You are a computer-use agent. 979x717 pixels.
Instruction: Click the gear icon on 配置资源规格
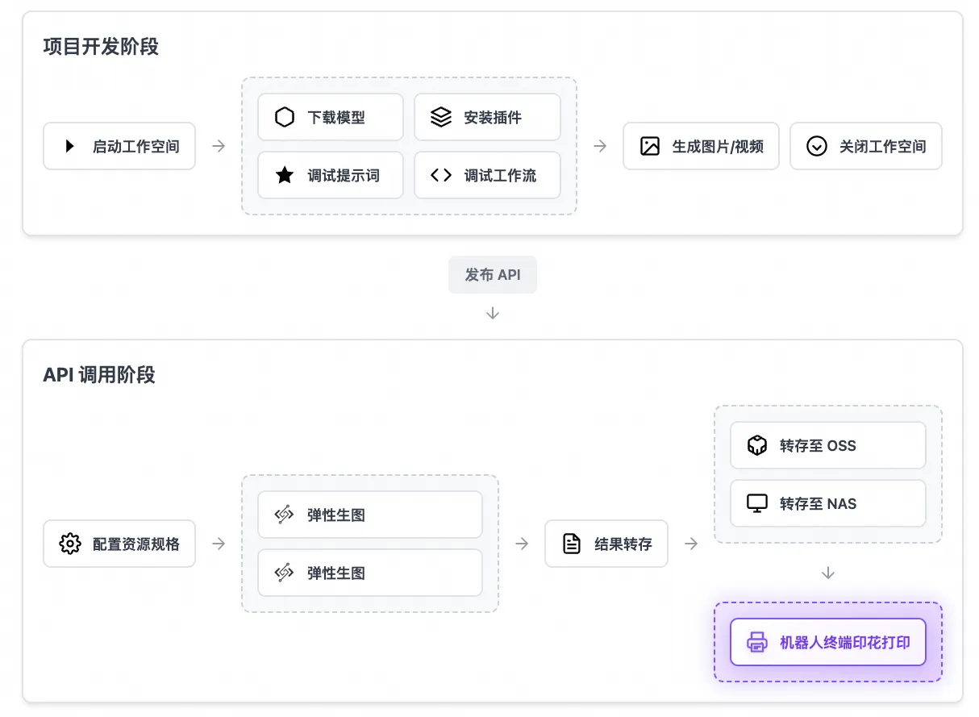click(71, 544)
